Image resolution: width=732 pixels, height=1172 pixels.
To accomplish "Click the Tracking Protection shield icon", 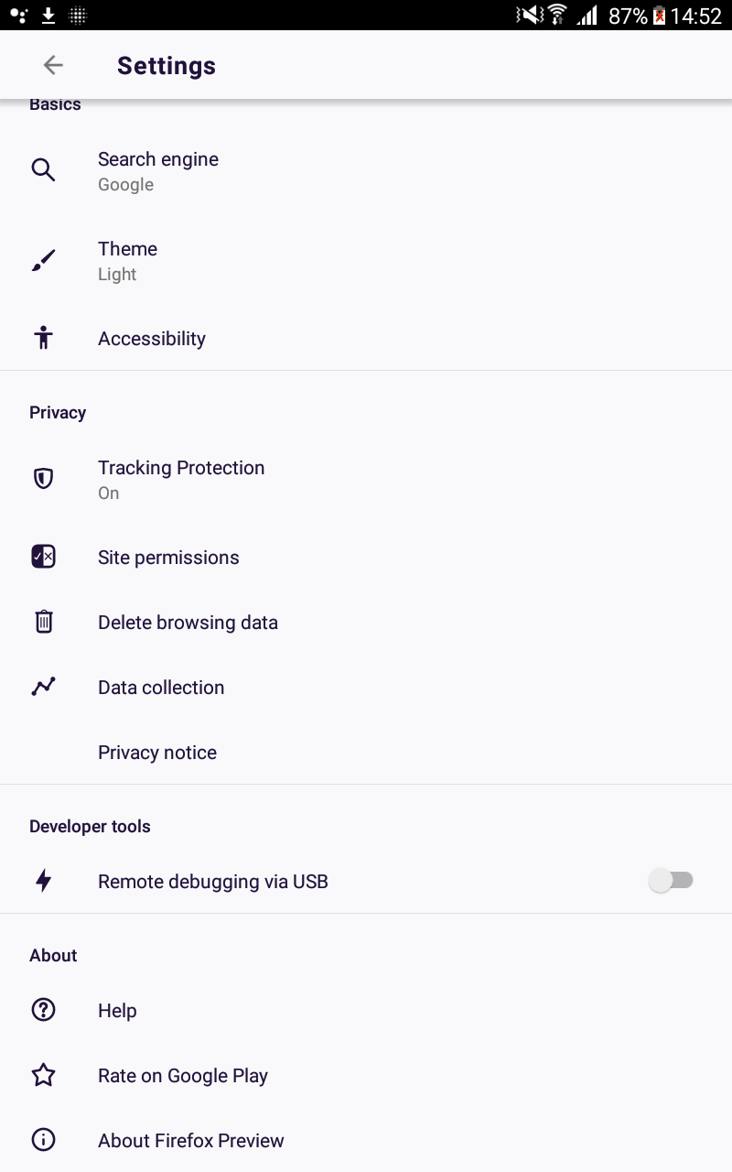I will tap(43, 479).
